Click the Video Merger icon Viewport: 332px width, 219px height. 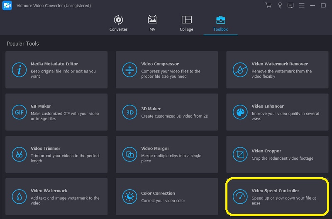pos(129,154)
